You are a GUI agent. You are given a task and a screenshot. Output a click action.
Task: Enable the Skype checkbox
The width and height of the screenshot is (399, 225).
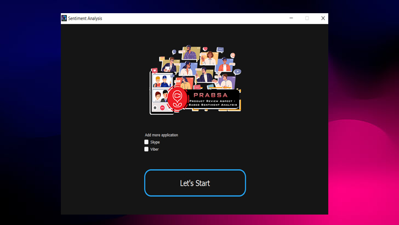[x=146, y=142]
